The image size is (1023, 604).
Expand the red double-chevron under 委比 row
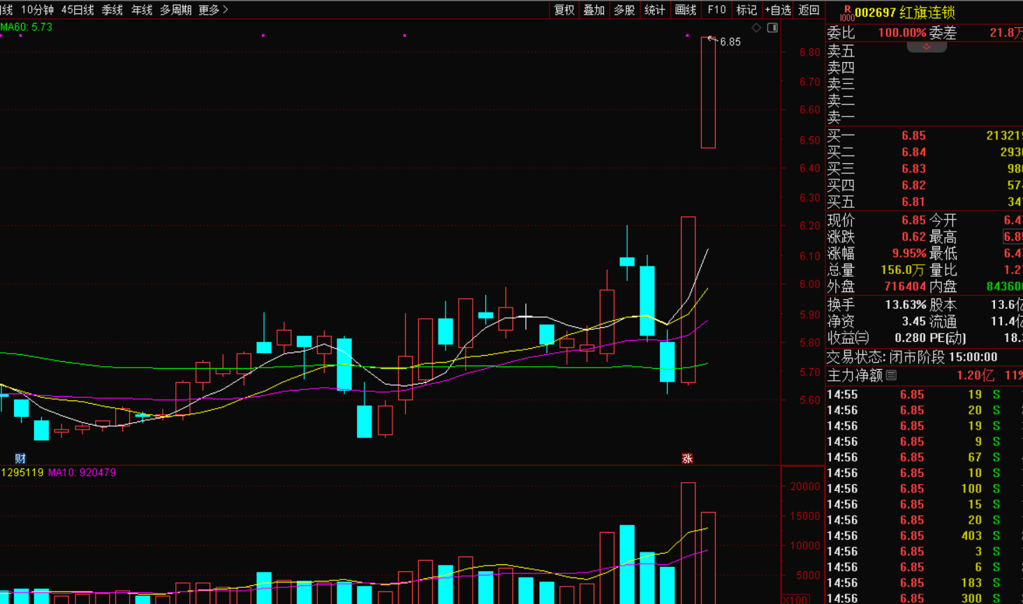tap(927, 47)
